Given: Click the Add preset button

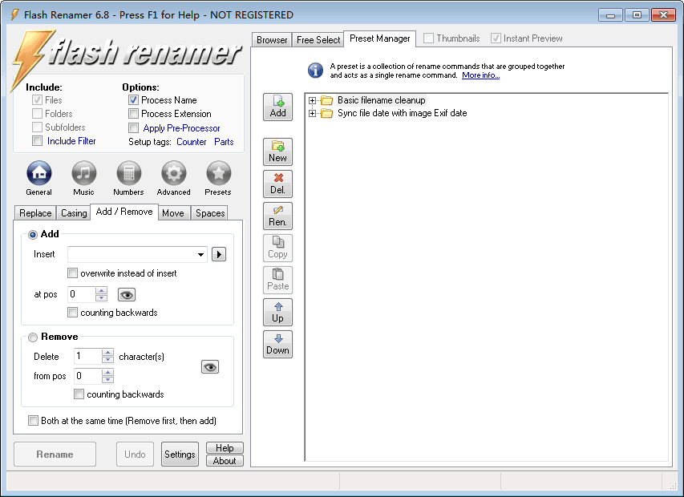Looking at the screenshot, I should tap(277, 107).
